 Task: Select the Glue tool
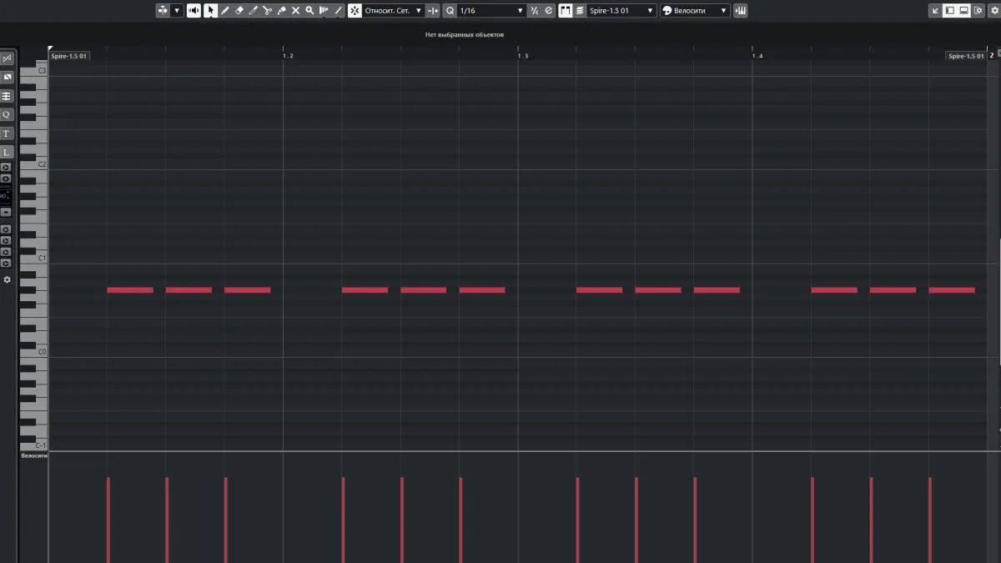click(281, 11)
